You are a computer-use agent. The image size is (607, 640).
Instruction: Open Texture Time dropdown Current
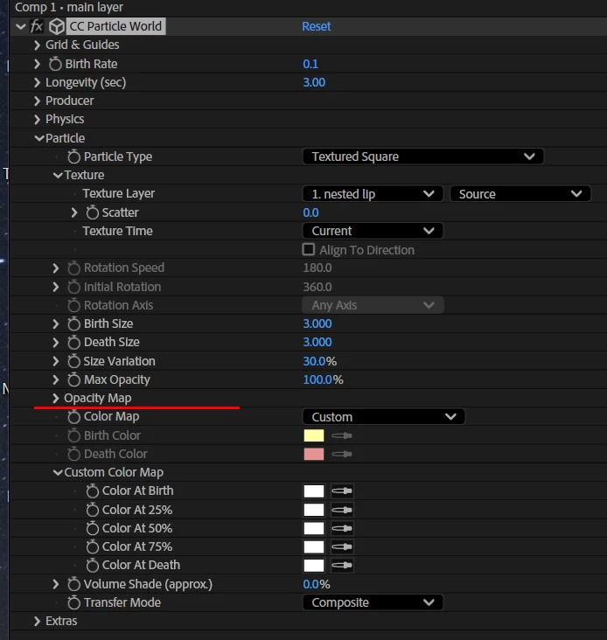(x=373, y=231)
